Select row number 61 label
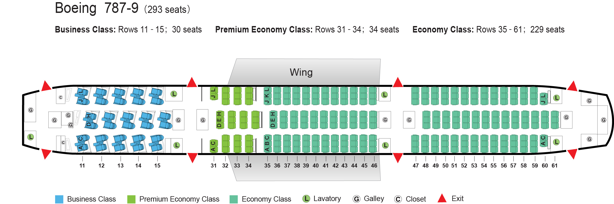The height and width of the screenshot is (204, 614). (x=554, y=166)
